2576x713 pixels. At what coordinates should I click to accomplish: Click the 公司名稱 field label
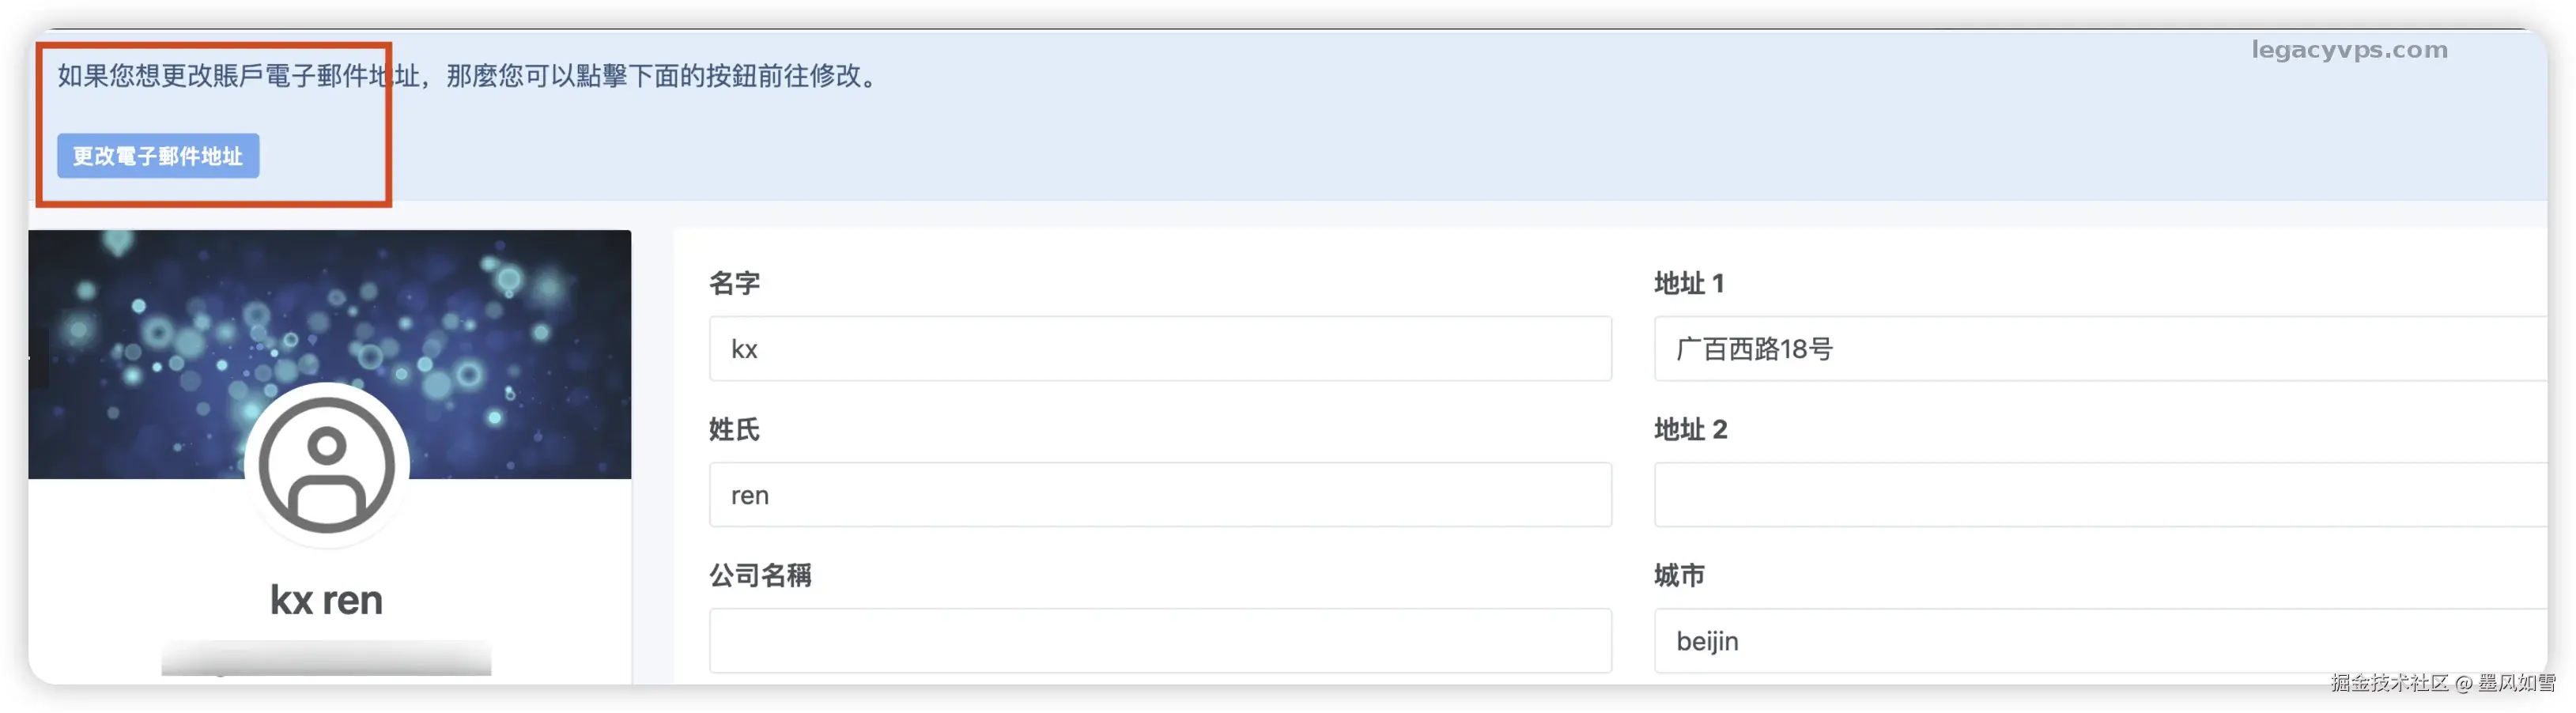(760, 576)
